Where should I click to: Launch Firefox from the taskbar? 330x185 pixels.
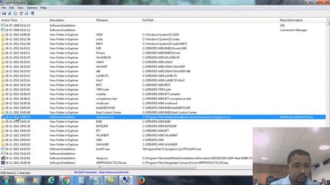click(141, 180)
